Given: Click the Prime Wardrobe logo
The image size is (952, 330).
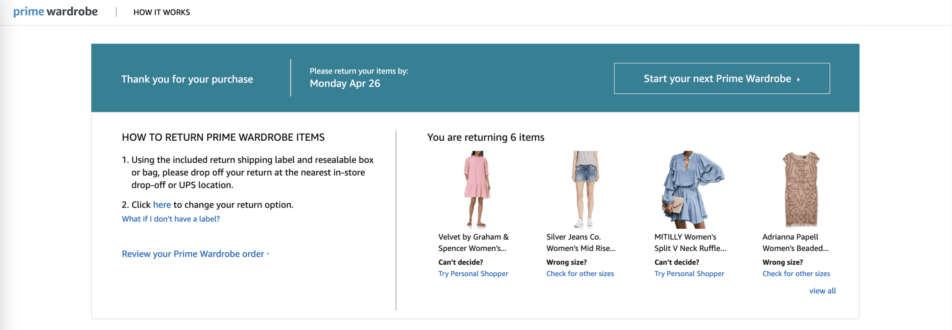Looking at the screenshot, I should pos(55,12).
